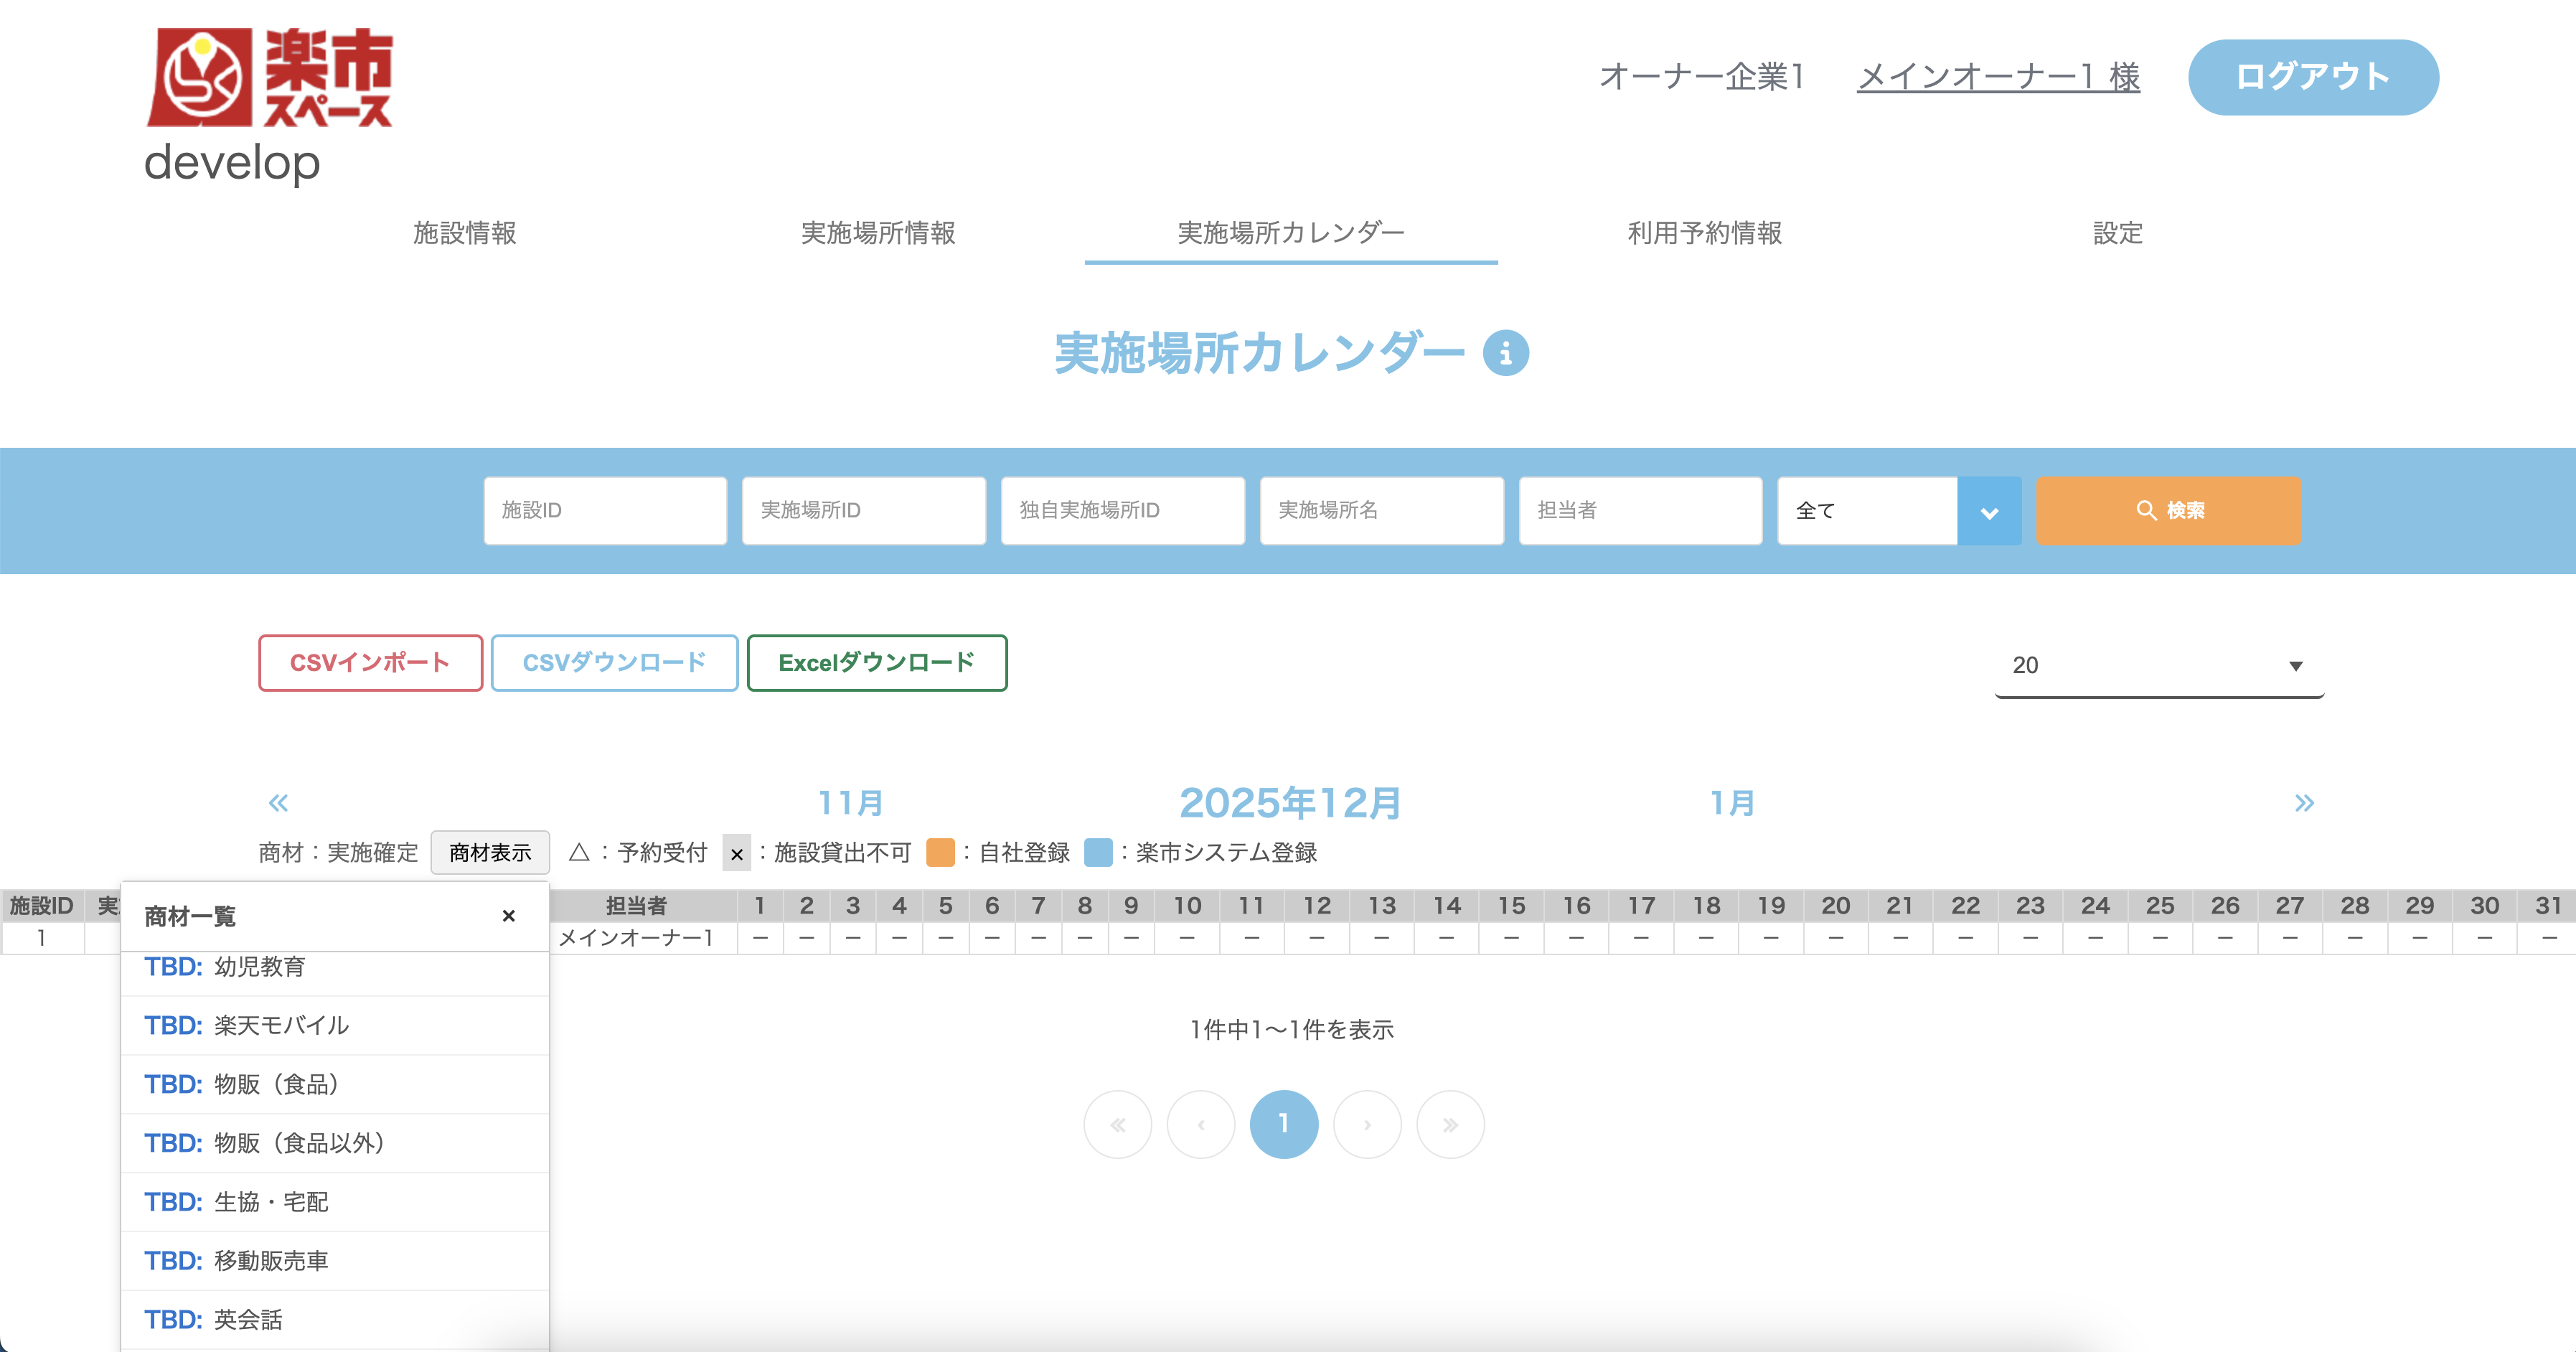The image size is (2576, 1352).
Task: Click the 実施場所名 input field
Action: tap(1381, 511)
